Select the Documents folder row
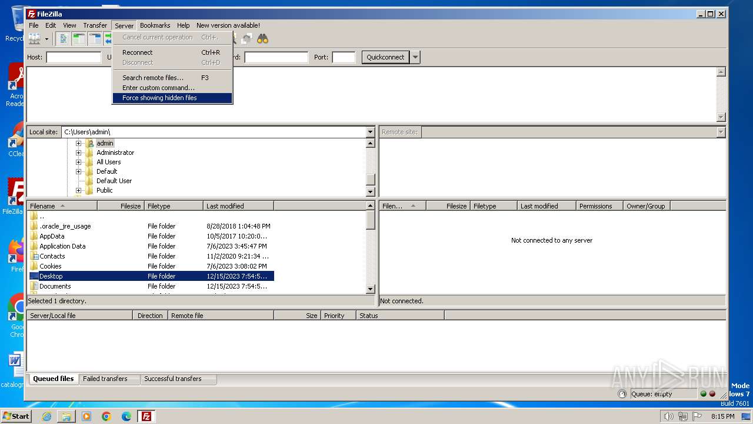 [x=150, y=286]
